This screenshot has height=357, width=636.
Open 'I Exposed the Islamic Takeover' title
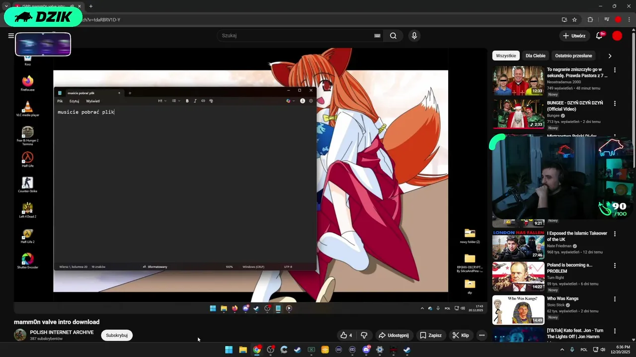577,237
